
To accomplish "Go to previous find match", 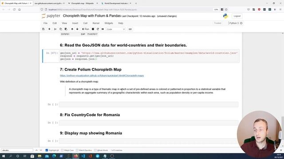I will (36, 150).
